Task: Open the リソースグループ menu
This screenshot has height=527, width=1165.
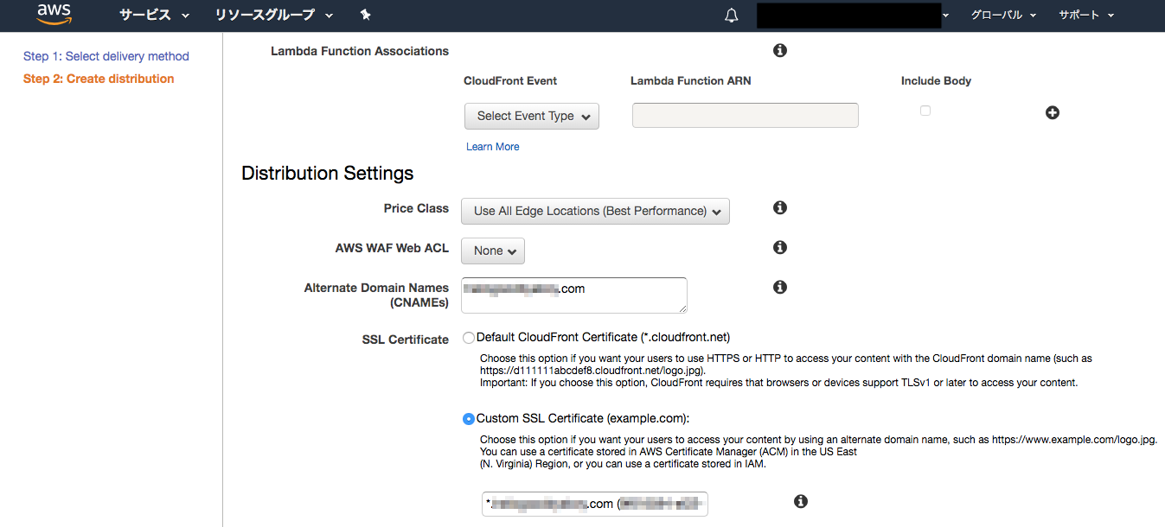Action: 275,15
